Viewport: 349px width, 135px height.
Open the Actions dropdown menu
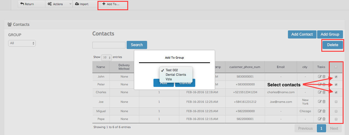tap(60, 4)
